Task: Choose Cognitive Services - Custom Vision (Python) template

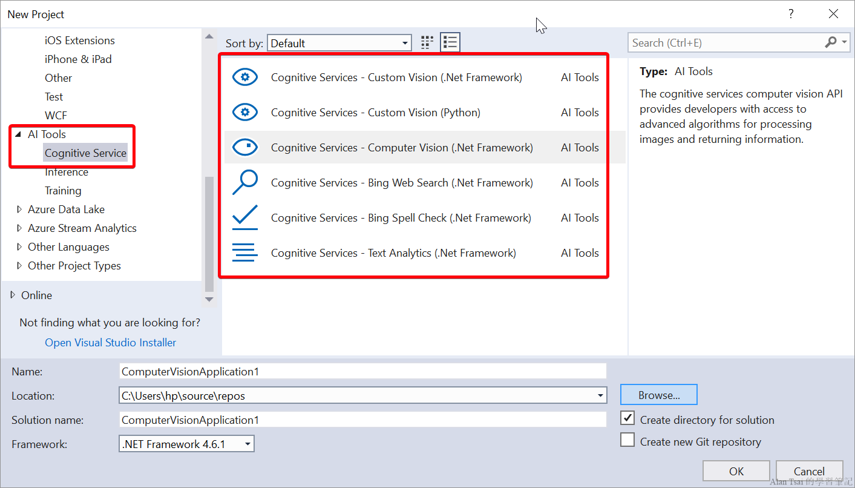Action: click(425, 113)
